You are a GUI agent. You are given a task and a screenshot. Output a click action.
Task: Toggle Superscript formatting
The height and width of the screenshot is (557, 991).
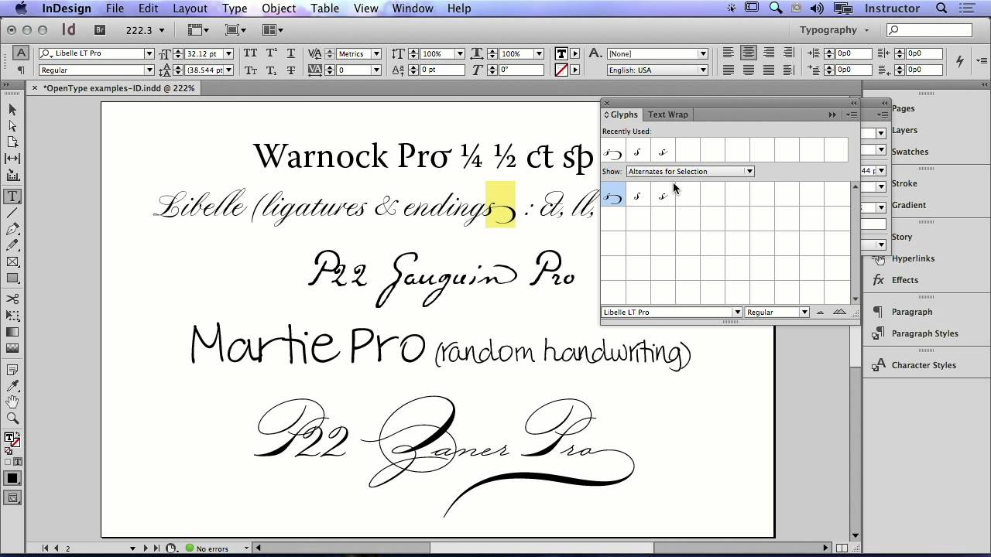[271, 53]
